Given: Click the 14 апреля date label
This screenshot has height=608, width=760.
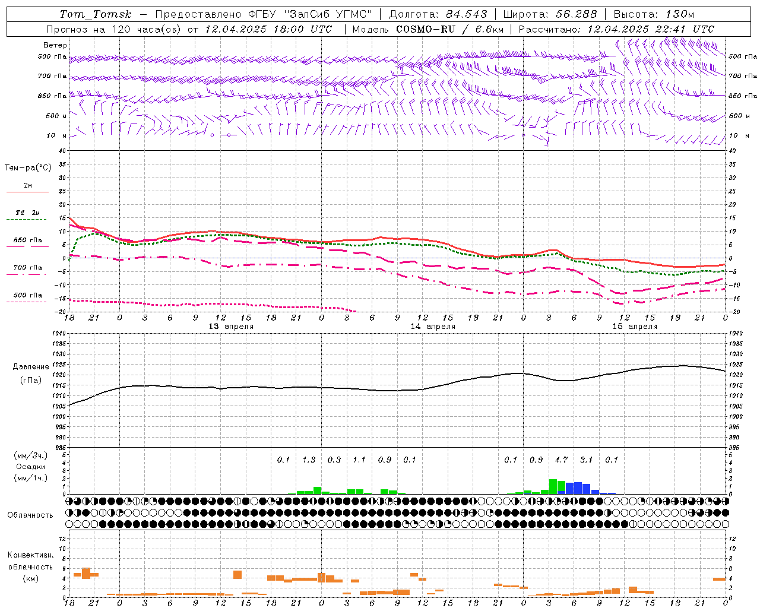Looking at the screenshot, I should pyautogui.click(x=433, y=327).
